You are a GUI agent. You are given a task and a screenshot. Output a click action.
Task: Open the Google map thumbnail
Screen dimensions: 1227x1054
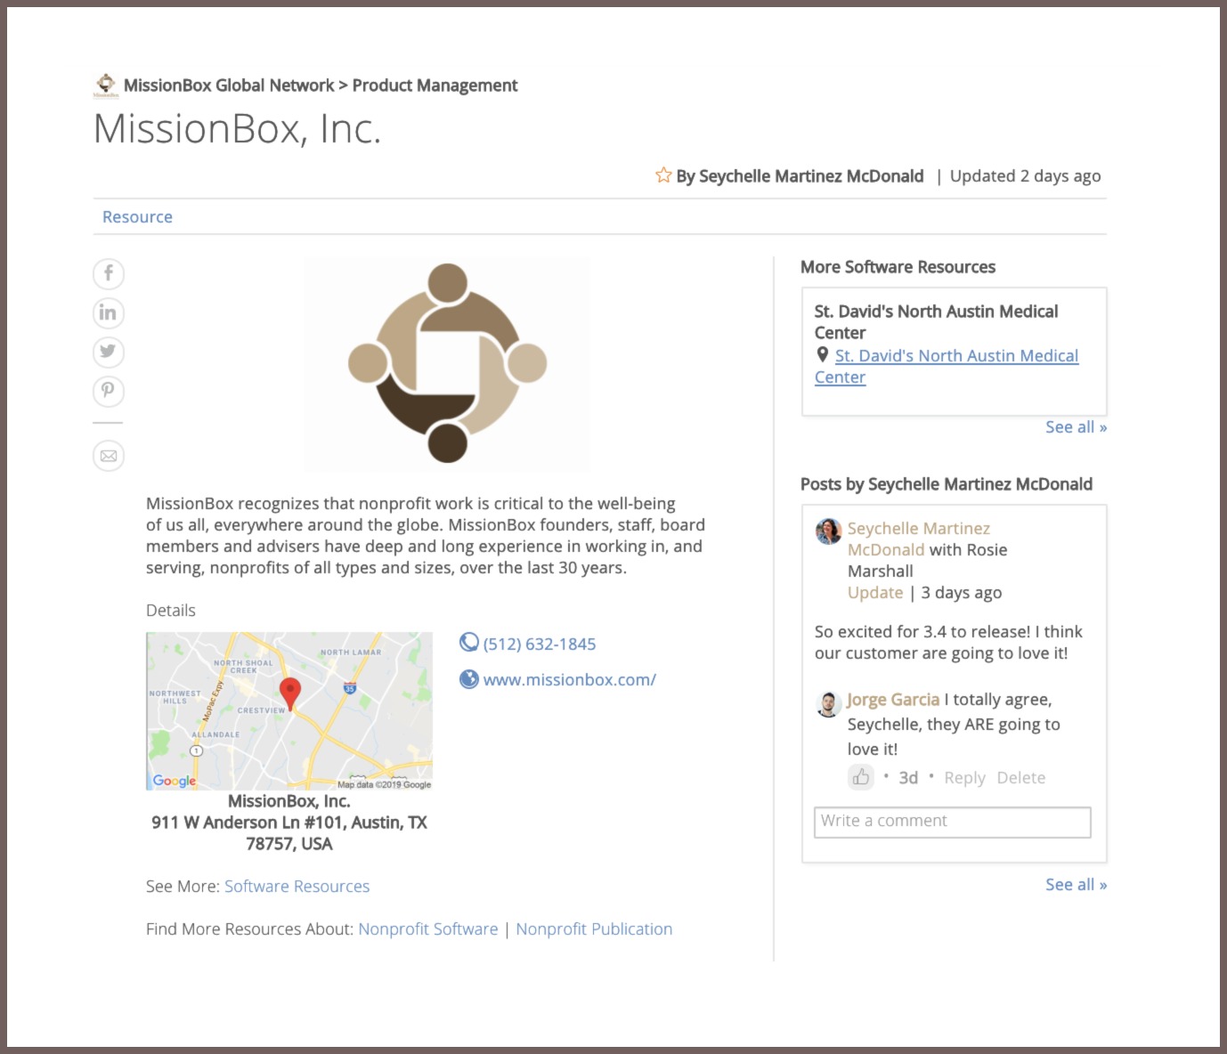pos(289,711)
